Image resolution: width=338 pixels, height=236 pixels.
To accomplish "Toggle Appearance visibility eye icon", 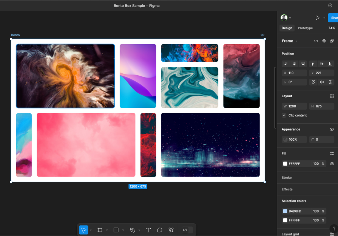I will click(x=332, y=129).
